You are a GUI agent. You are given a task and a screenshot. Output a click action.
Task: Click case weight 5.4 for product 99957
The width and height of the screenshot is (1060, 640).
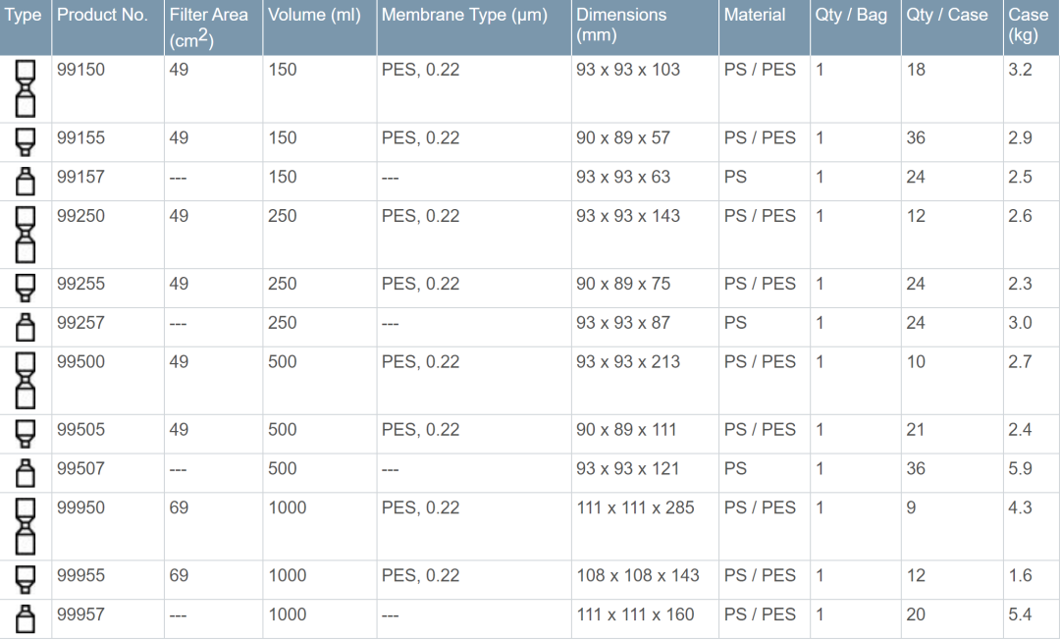pos(1020,615)
